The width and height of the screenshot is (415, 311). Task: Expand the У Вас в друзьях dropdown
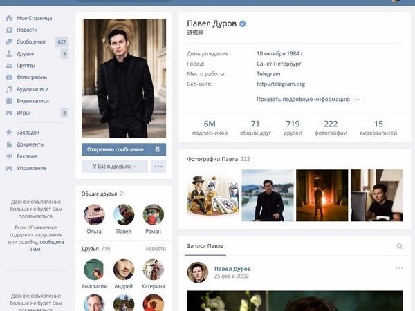[115, 167]
